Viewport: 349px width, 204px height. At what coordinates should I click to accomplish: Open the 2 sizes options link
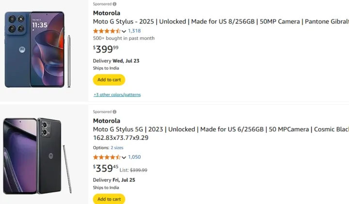(117, 148)
